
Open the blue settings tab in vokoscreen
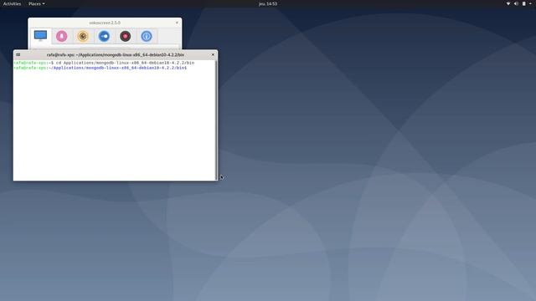click(104, 36)
